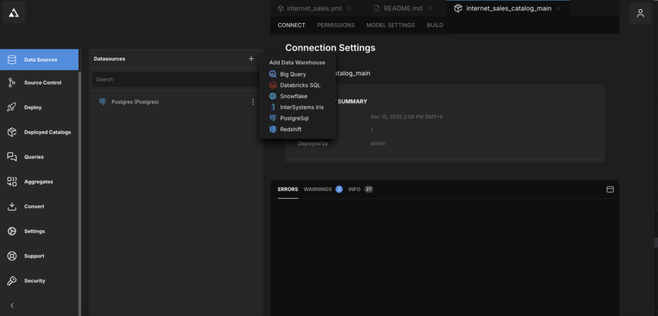Screen dimensions: 658x316
Task: Select Big Query from the warehouse list
Action: tap(292, 74)
